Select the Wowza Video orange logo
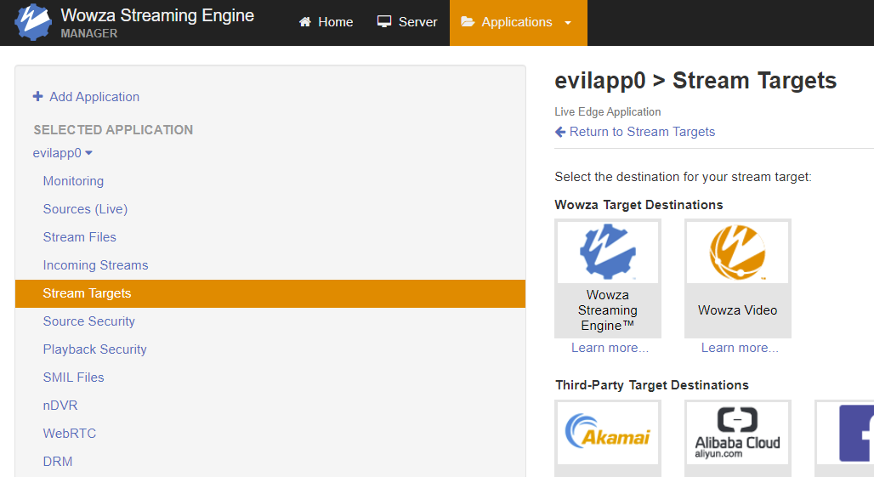Viewport: 874px width, 477px height. (737, 252)
